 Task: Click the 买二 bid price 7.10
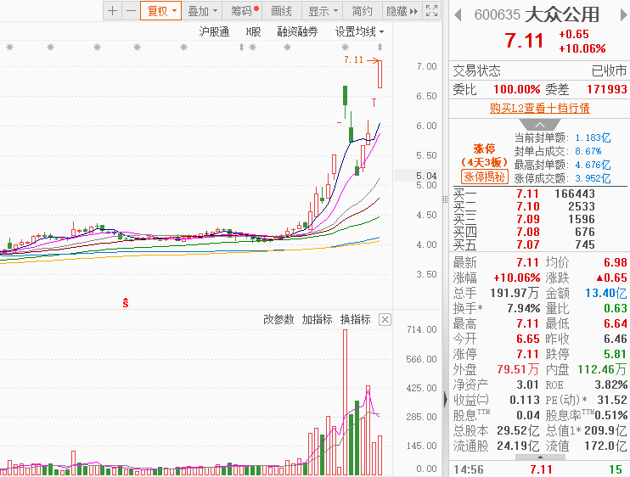pos(527,206)
